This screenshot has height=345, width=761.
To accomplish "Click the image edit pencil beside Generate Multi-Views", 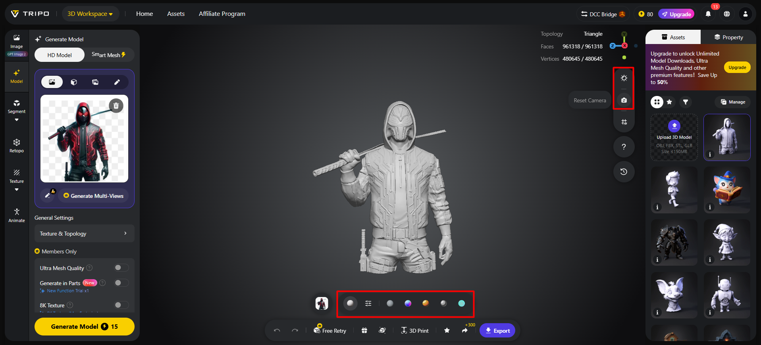I will pos(48,195).
